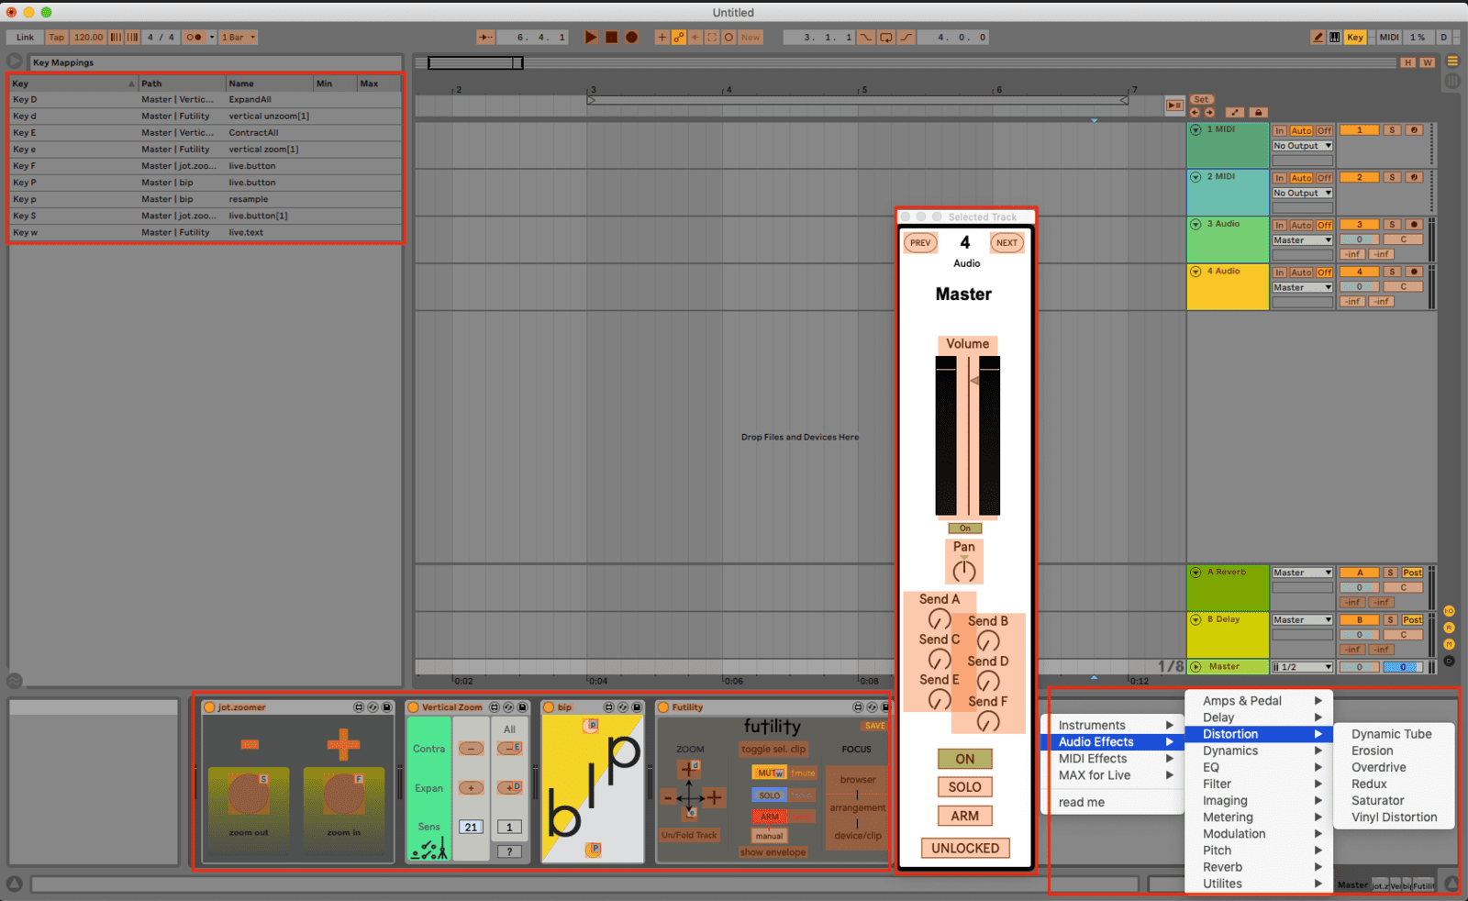Solo track 2 MIDI
The height and width of the screenshot is (901, 1468).
1392,177
